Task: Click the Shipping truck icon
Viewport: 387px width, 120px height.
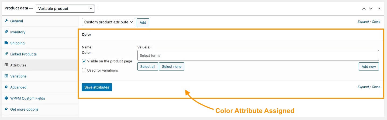Action: click(6, 43)
